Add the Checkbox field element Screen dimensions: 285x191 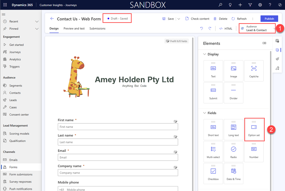tap(213, 174)
